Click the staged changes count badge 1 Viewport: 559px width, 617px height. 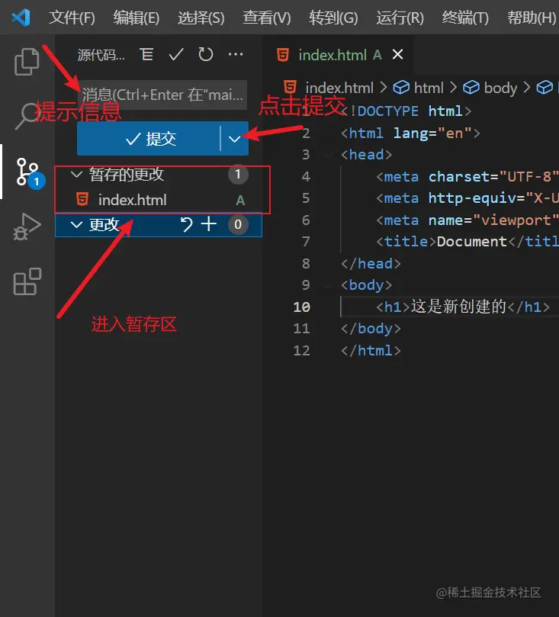pyautogui.click(x=238, y=174)
